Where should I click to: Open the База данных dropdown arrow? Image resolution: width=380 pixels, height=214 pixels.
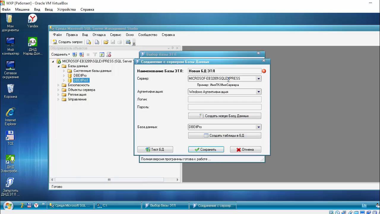click(259, 127)
